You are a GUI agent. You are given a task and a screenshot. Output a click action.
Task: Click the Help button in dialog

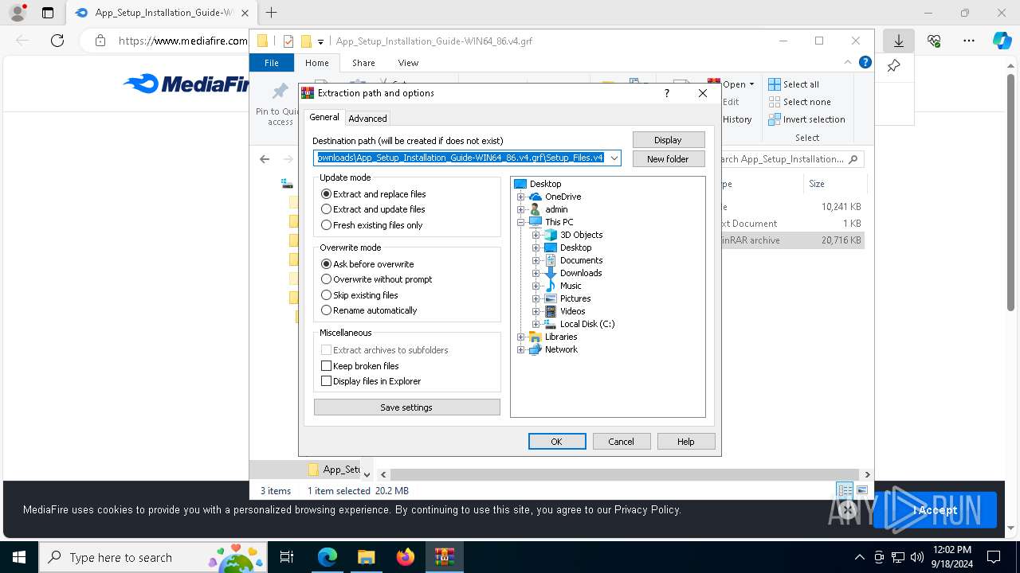pyautogui.click(x=686, y=442)
